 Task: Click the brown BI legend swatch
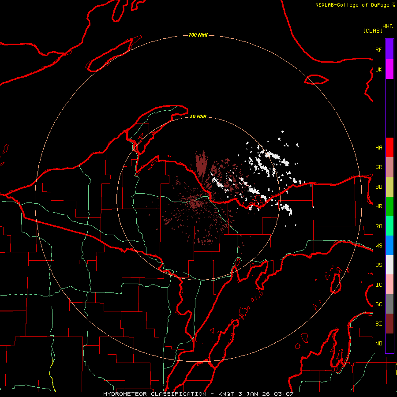pyautogui.click(x=390, y=324)
